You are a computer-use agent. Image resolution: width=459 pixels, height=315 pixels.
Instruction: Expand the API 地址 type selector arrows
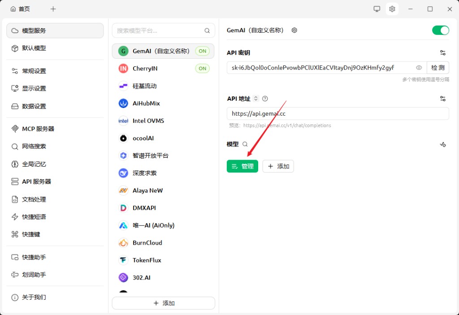256,99
